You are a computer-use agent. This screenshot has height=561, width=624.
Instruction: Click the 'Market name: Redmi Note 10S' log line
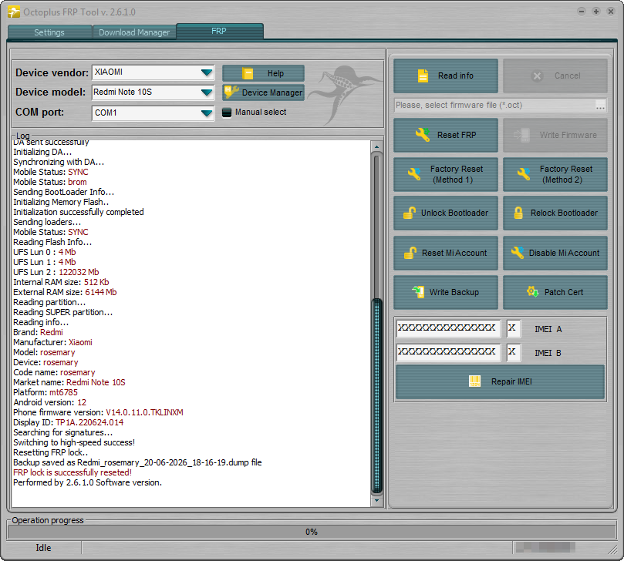pyautogui.click(x=69, y=382)
